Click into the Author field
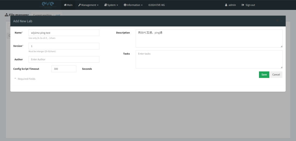 [64, 59]
